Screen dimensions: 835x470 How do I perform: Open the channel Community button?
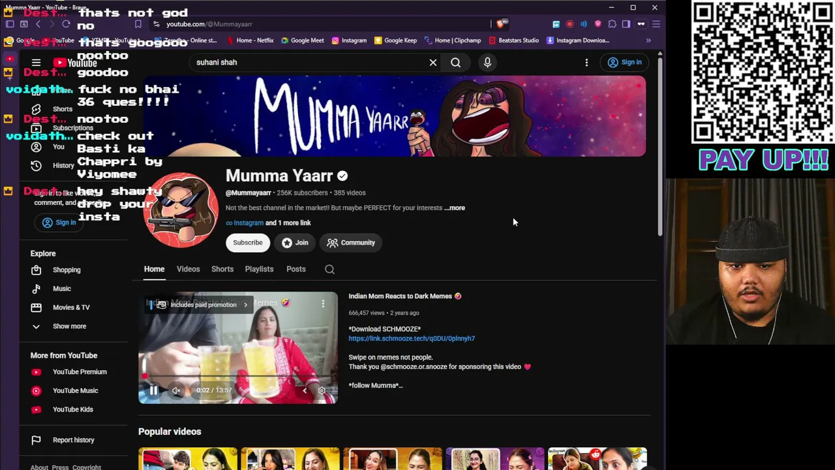click(x=352, y=243)
